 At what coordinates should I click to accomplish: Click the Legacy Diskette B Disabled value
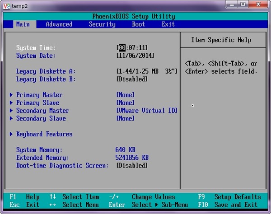click(x=132, y=79)
